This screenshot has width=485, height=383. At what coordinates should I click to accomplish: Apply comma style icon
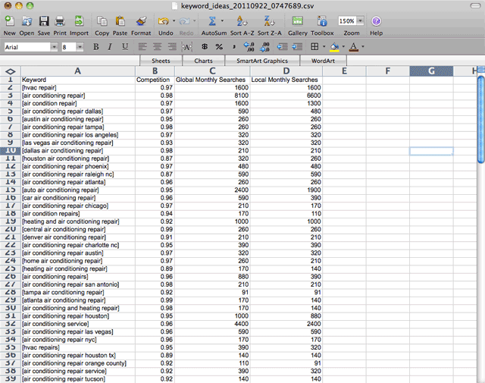click(x=234, y=47)
